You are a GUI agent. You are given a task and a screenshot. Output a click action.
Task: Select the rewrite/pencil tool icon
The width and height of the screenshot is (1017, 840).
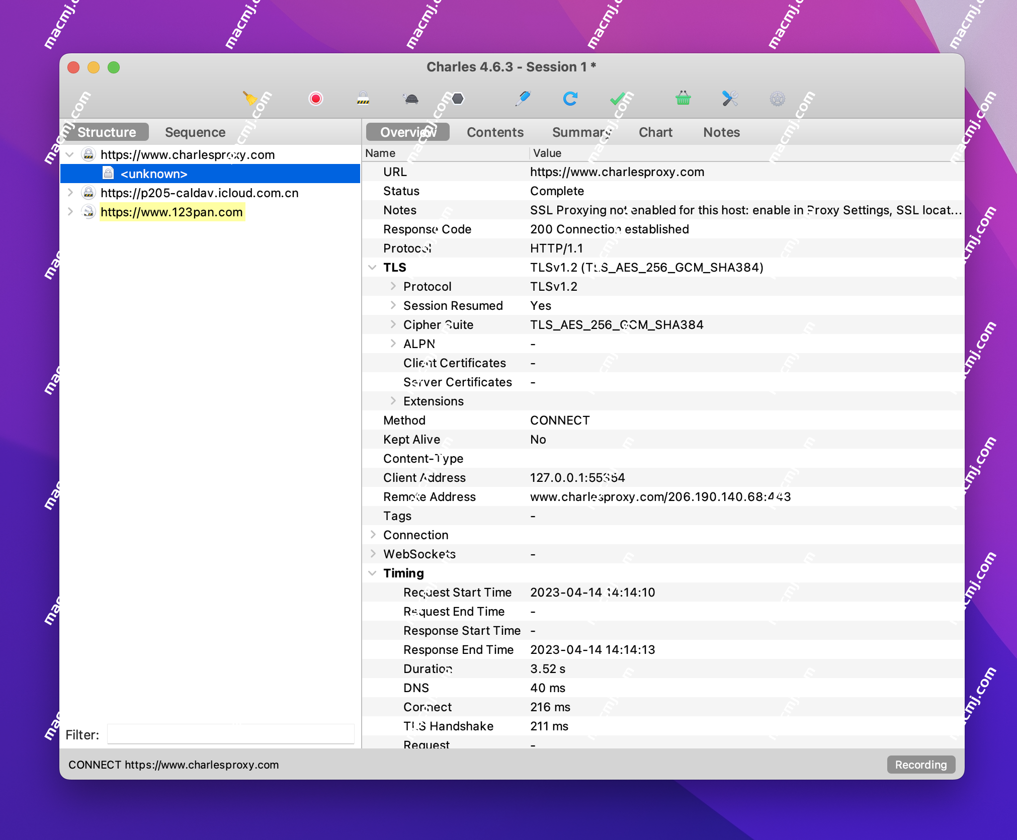tap(523, 99)
